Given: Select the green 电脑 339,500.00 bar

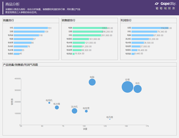Looking at the screenshot, I should pyautogui.click(x=90, y=28).
